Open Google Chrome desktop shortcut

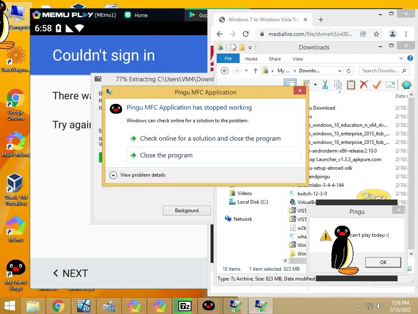pos(16,105)
